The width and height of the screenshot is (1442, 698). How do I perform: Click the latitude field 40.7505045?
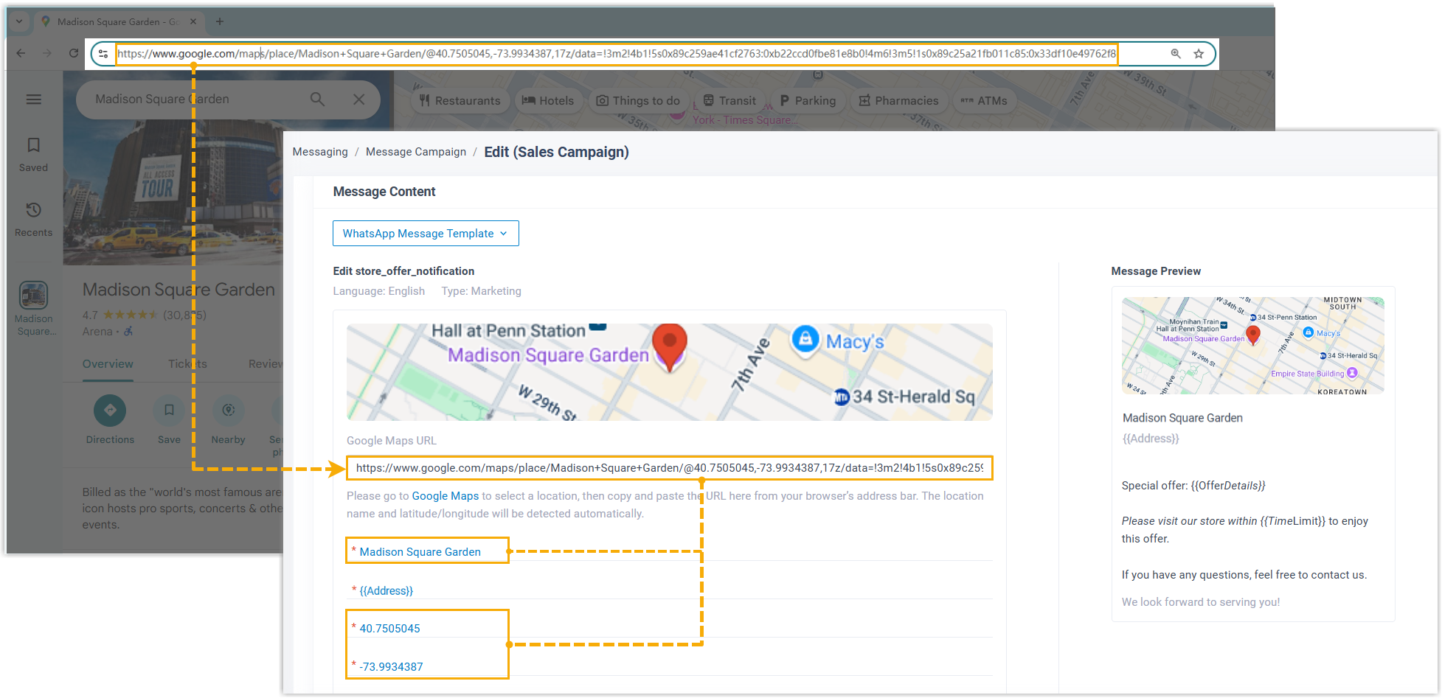(x=389, y=629)
